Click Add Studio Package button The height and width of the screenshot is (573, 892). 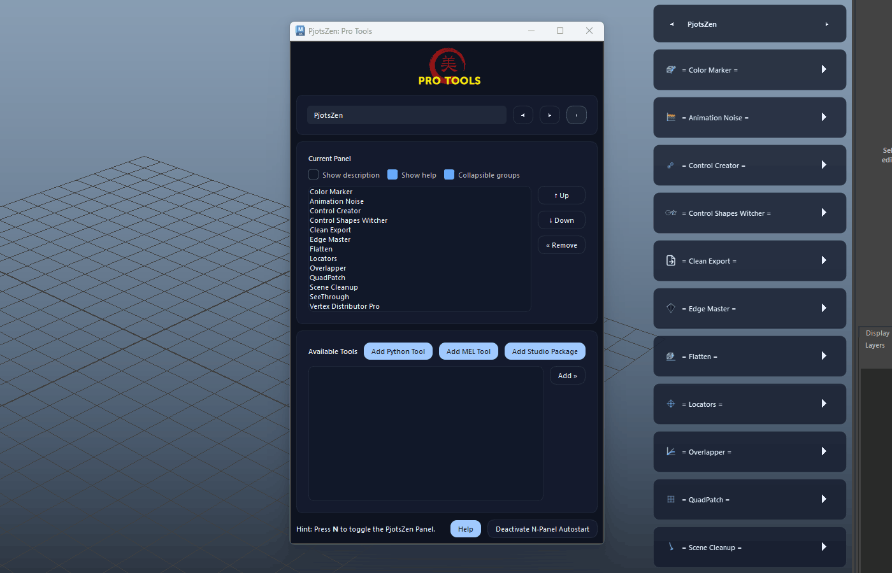coord(545,351)
